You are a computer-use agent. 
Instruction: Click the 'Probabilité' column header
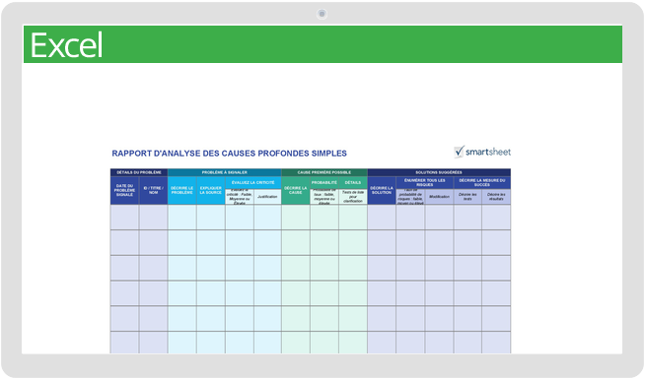tap(324, 183)
